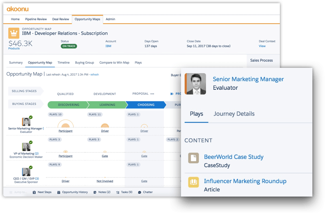Click the green check badge on Senior Marketing Manager
Image resolution: width=325 pixels, height=214 pixels.
coord(31,117)
